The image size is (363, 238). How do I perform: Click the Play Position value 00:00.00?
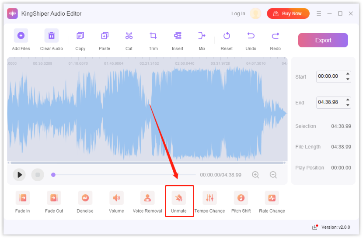[341, 168]
